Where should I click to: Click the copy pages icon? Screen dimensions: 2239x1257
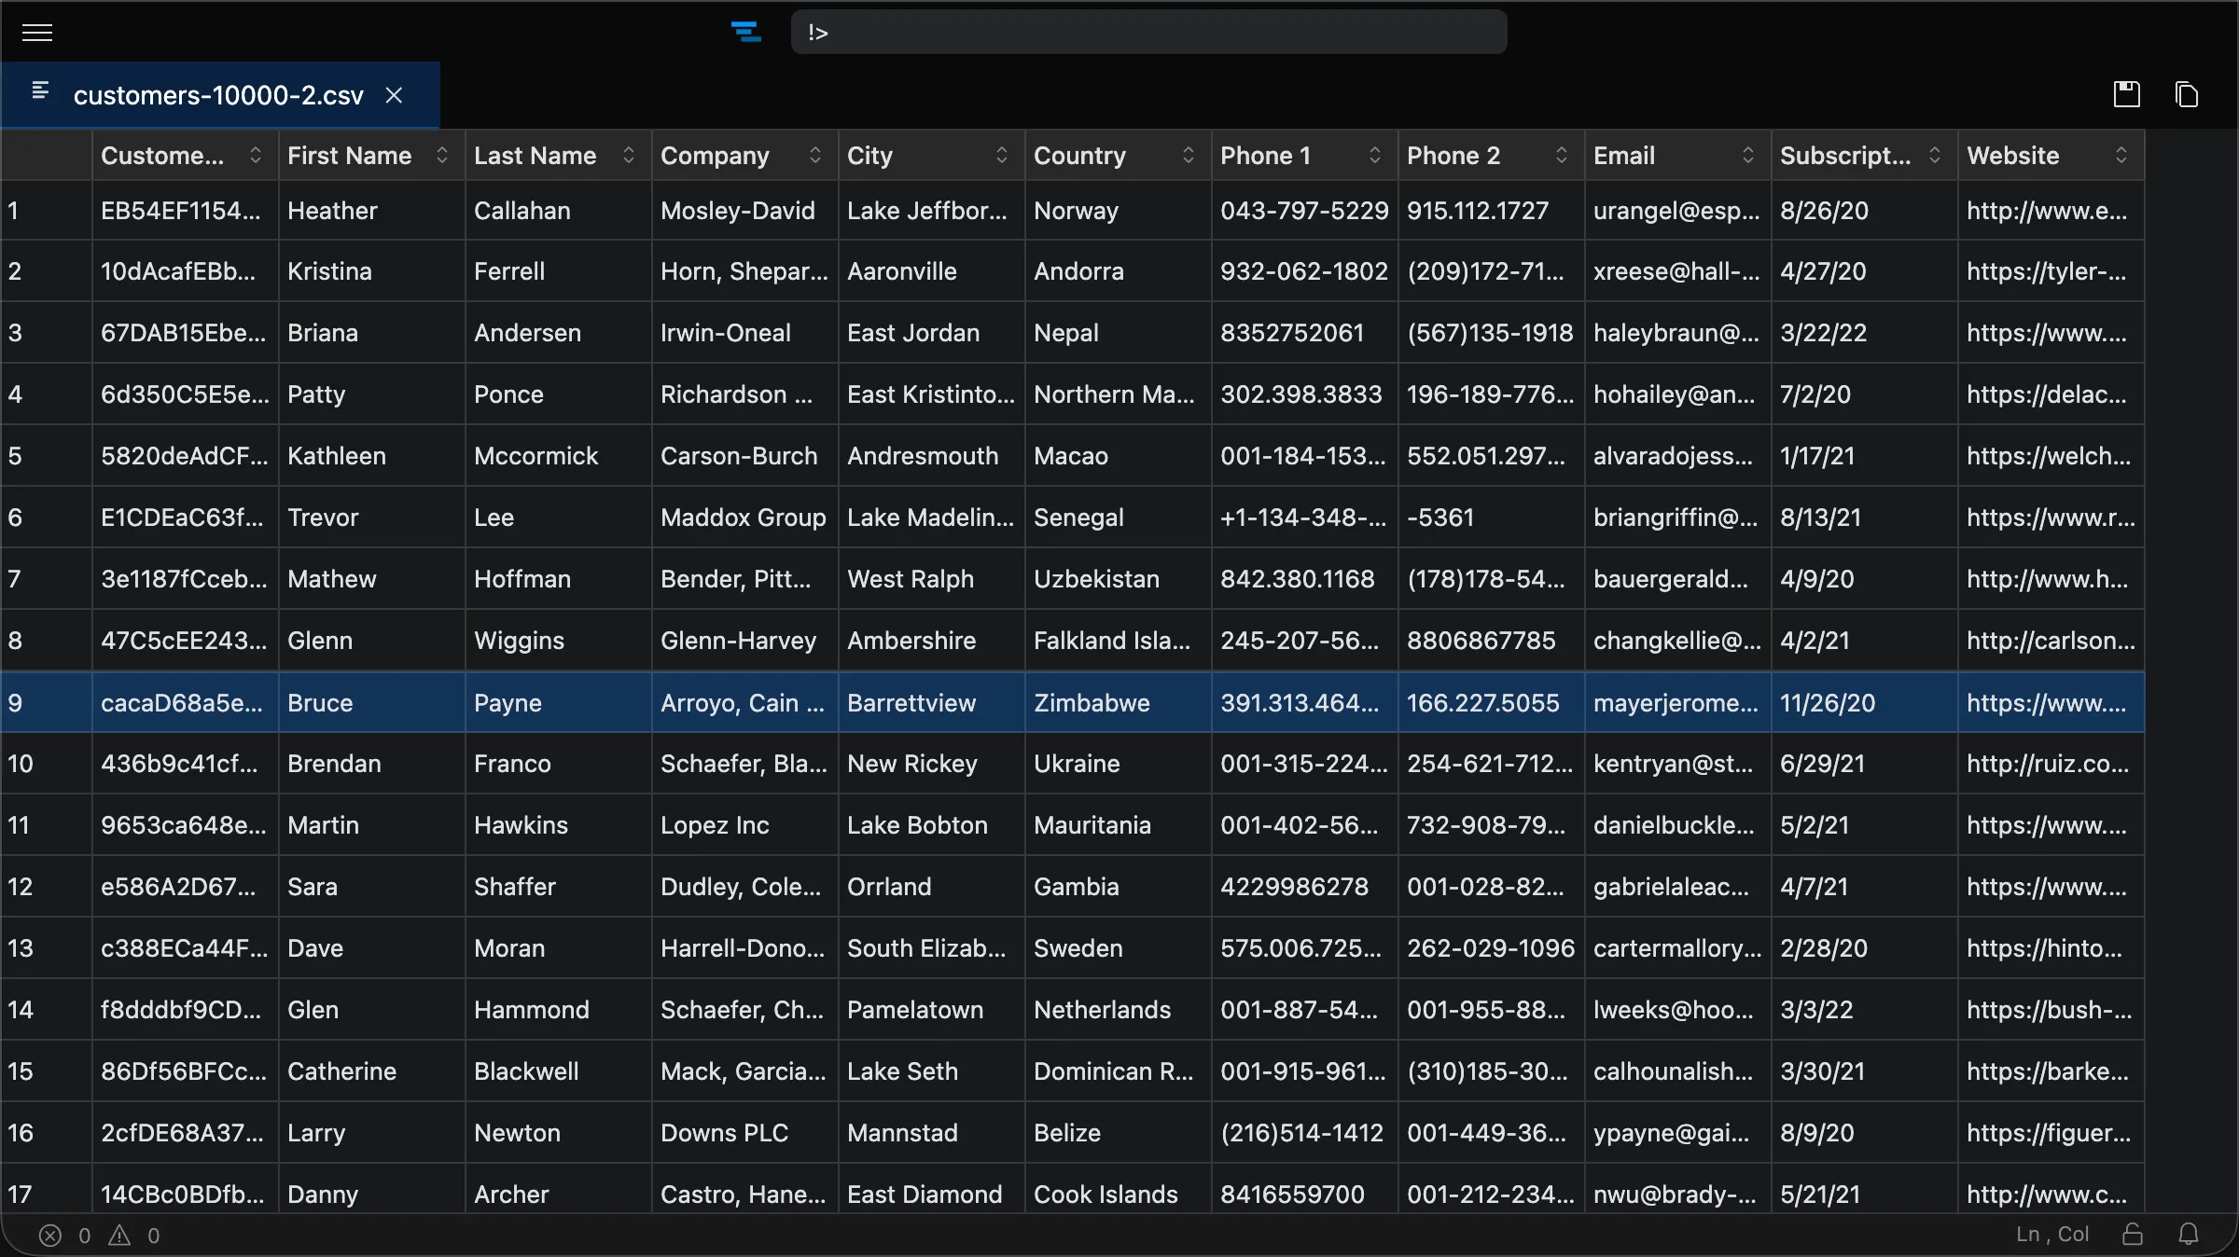pos(2186,94)
